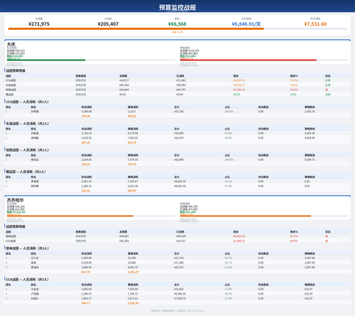Click 齐齐哈尔 left orange progress bar

click(70, 216)
